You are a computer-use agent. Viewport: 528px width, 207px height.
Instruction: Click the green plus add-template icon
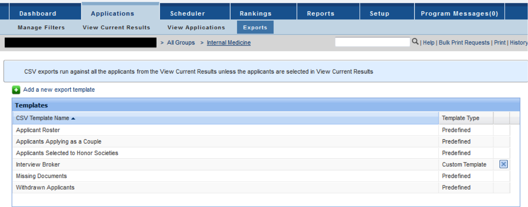pos(16,90)
